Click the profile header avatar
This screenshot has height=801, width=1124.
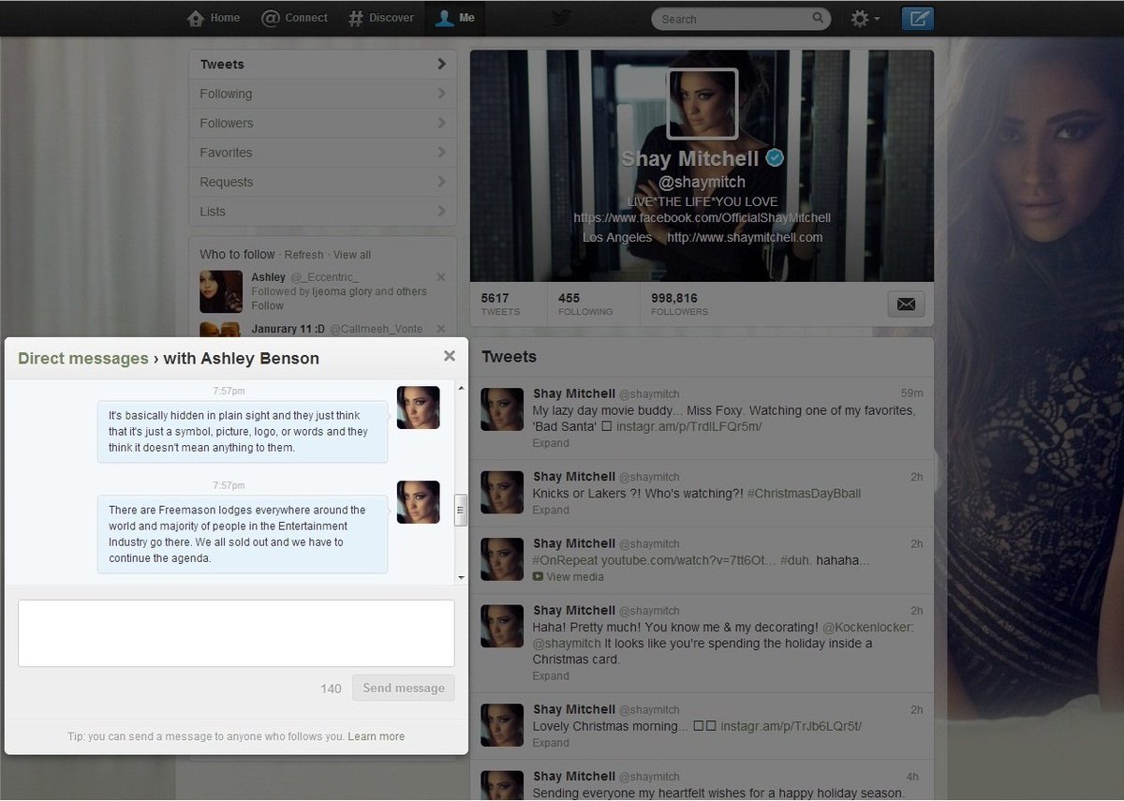pyautogui.click(x=702, y=103)
